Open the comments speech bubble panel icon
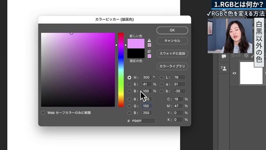This screenshot has width=266, height=150. click(224, 57)
